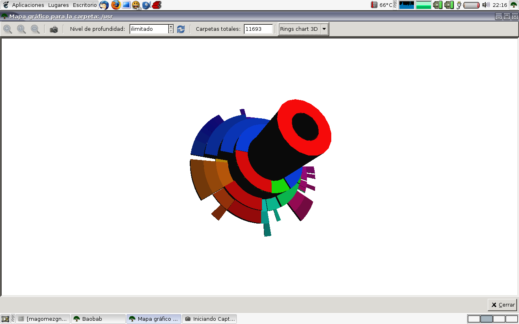Open the blue screen launcher icon
The height and width of the screenshot is (324, 519).
pyautogui.click(x=126, y=5)
